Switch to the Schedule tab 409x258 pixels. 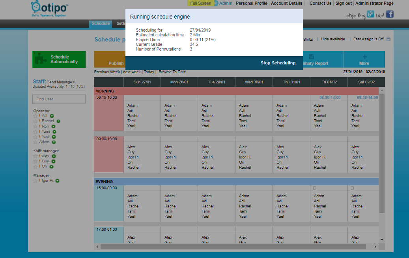[101, 24]
